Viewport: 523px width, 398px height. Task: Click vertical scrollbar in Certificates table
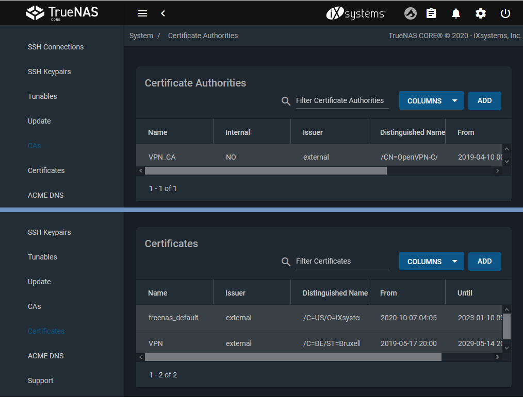[506, 326]
